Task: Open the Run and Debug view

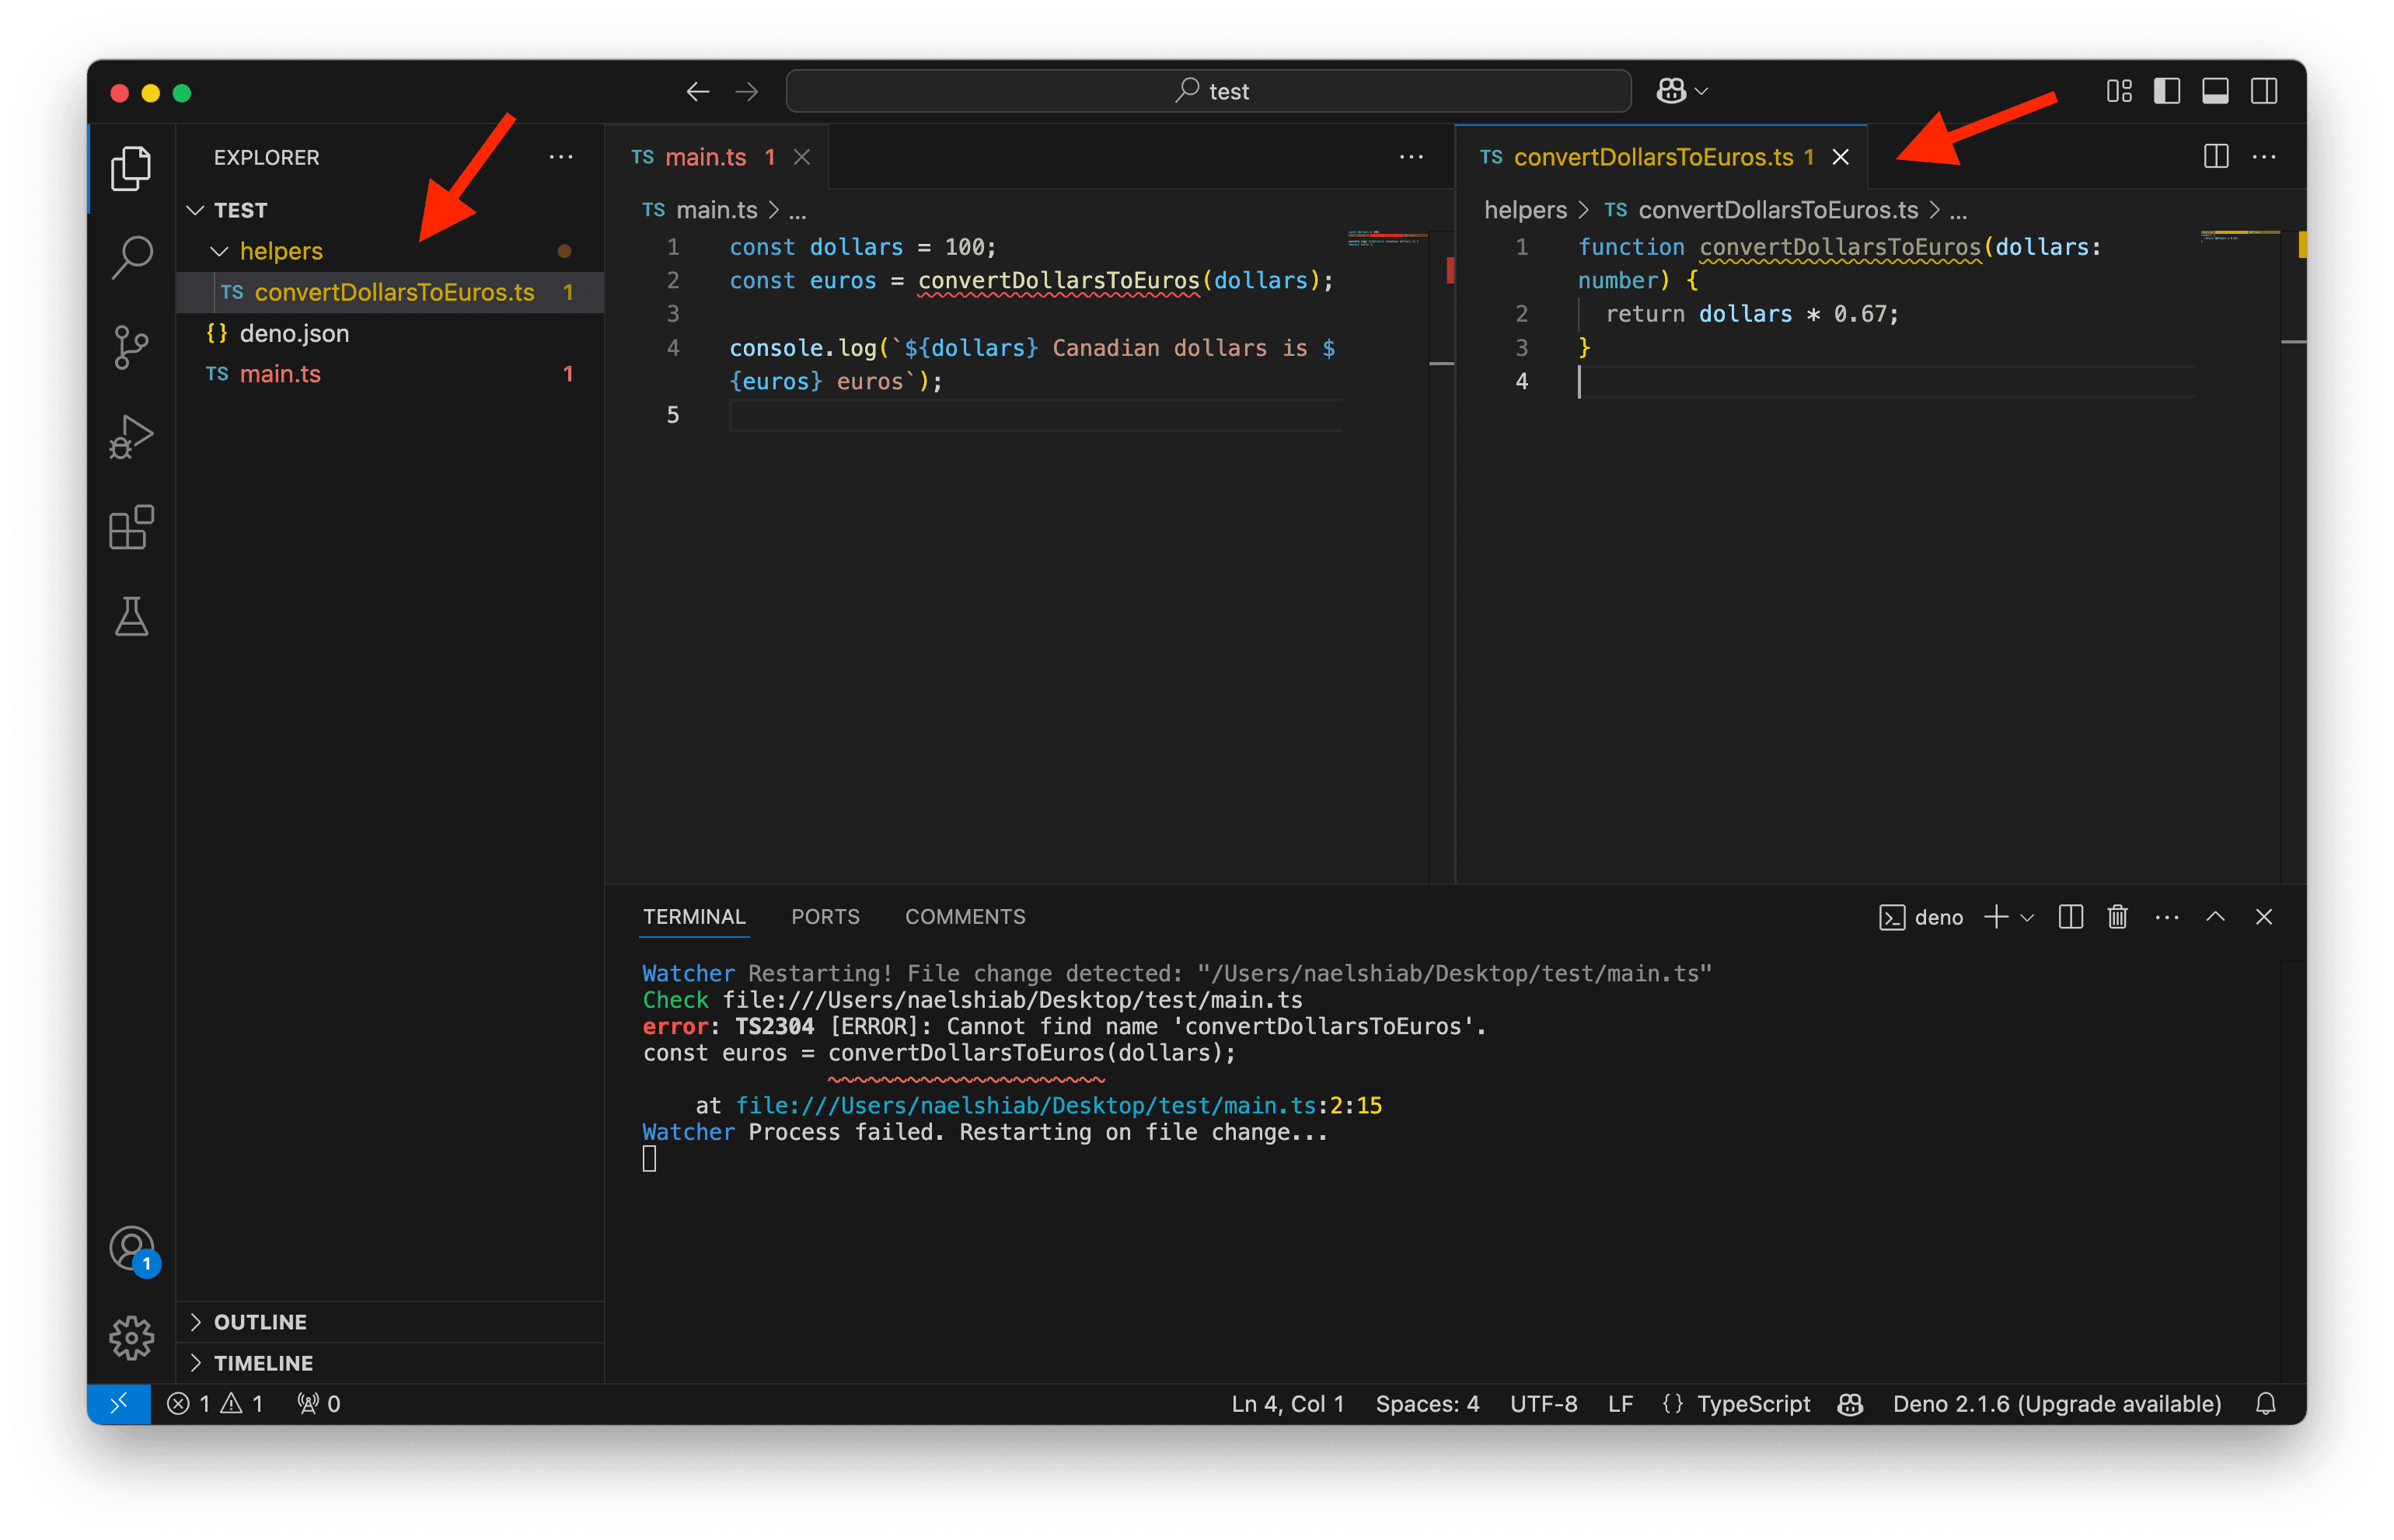Action: pyautogui.click(x=131, y=437)
